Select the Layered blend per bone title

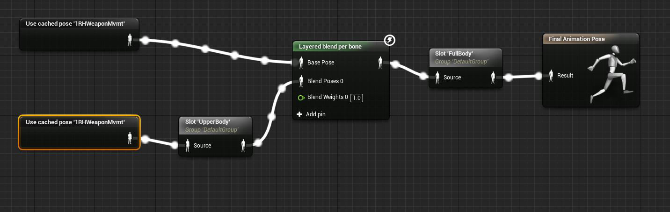pyautogui.click(x=330, y=46)
